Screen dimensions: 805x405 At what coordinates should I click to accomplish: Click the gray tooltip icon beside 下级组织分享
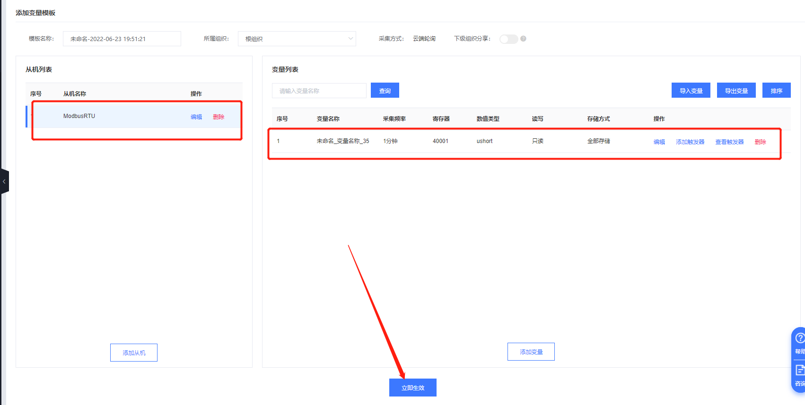click(523, 39)
